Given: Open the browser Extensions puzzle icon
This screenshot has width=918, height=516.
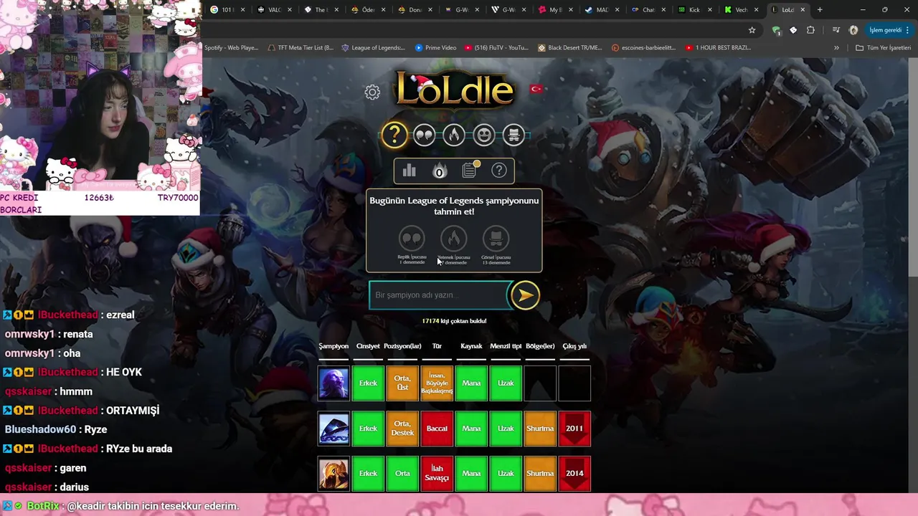Looking at the screenshot, I should tap(810, 30).
